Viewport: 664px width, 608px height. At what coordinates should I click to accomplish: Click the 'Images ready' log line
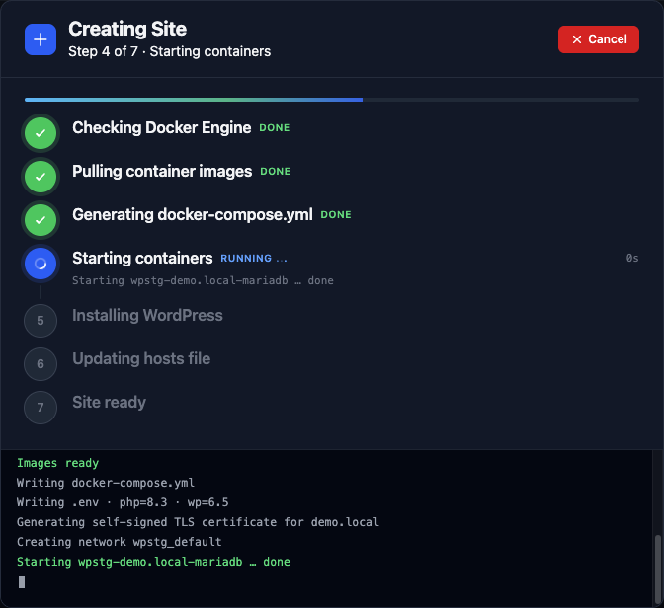click(x=57, y=463)
